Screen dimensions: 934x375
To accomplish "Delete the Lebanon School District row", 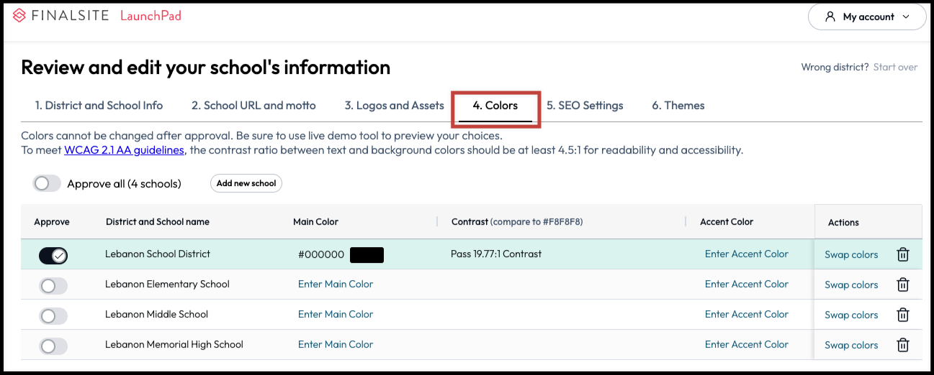I will point(902,254).
